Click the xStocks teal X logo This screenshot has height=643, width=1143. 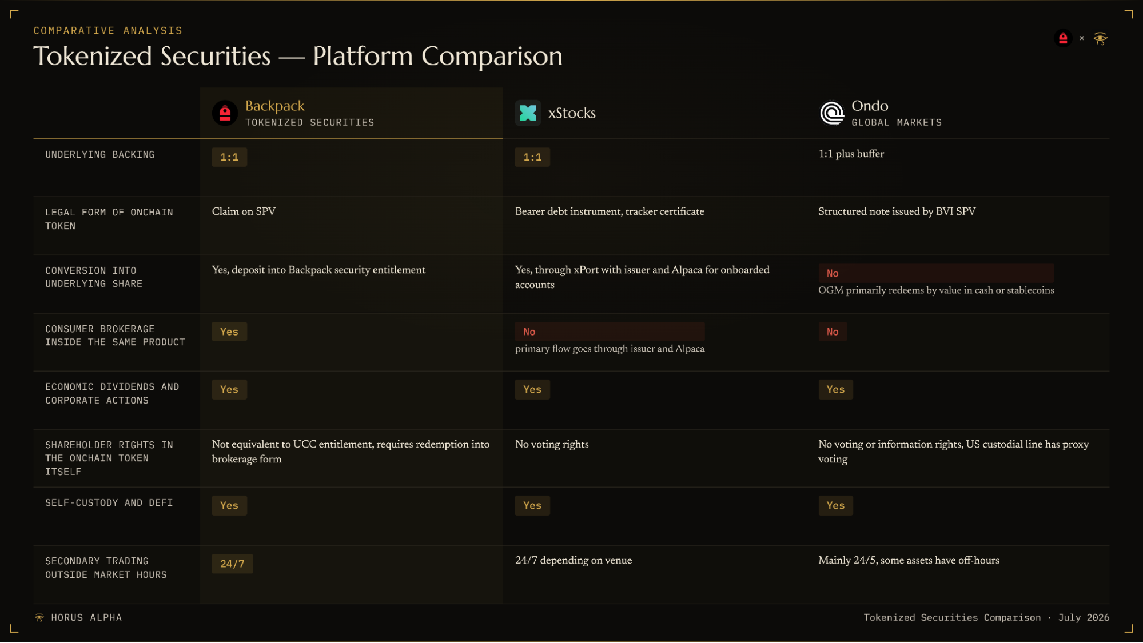click(x=528, y=113)
